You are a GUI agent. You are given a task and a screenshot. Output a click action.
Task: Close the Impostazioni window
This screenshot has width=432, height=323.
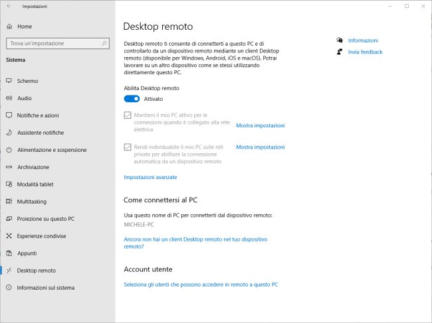(x=423, y=6)
